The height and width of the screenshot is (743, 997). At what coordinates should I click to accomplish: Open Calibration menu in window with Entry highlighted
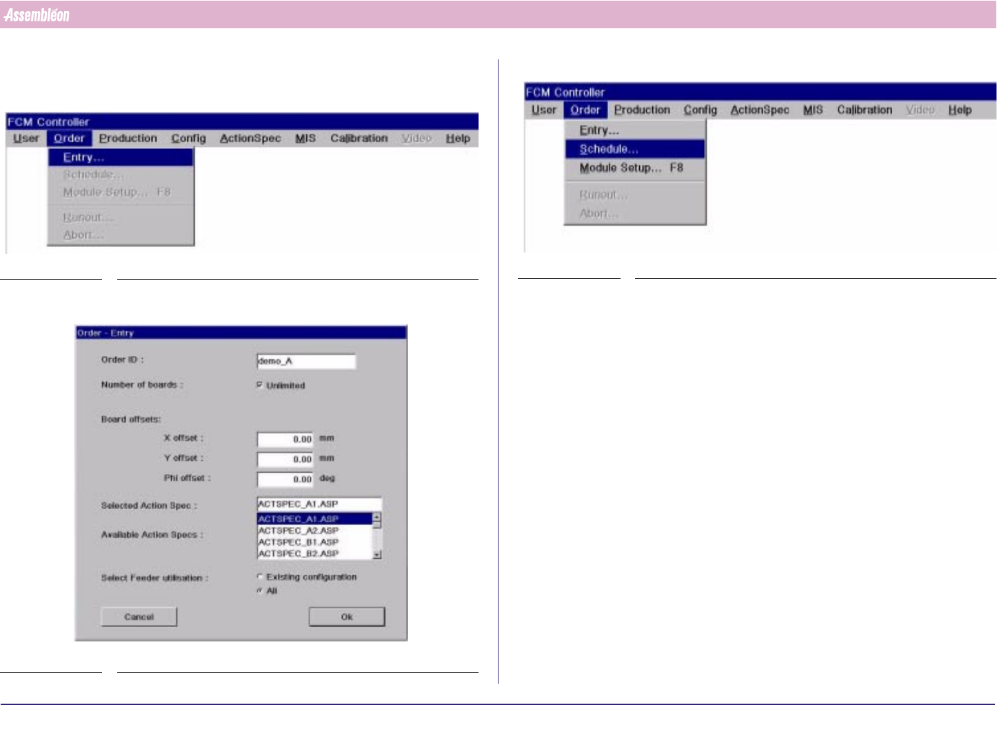359,139
